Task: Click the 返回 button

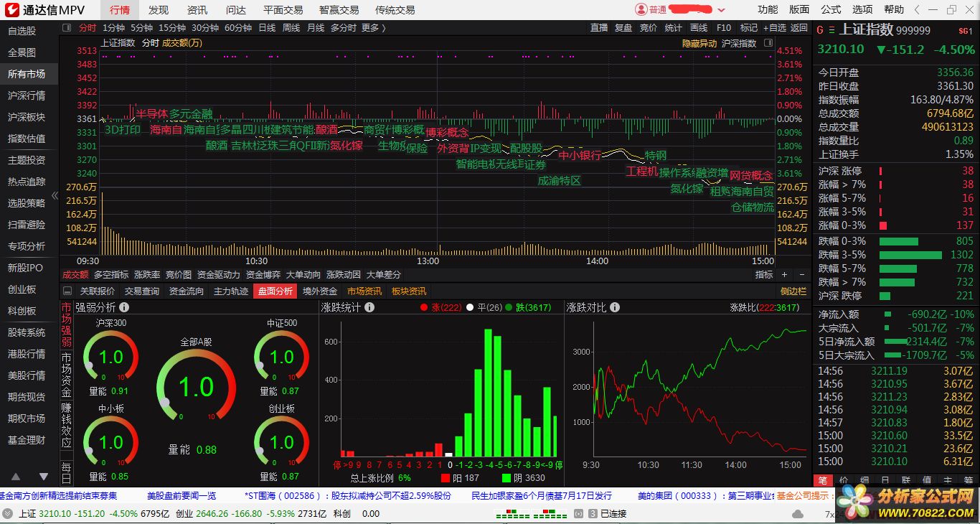Action: 799,27
